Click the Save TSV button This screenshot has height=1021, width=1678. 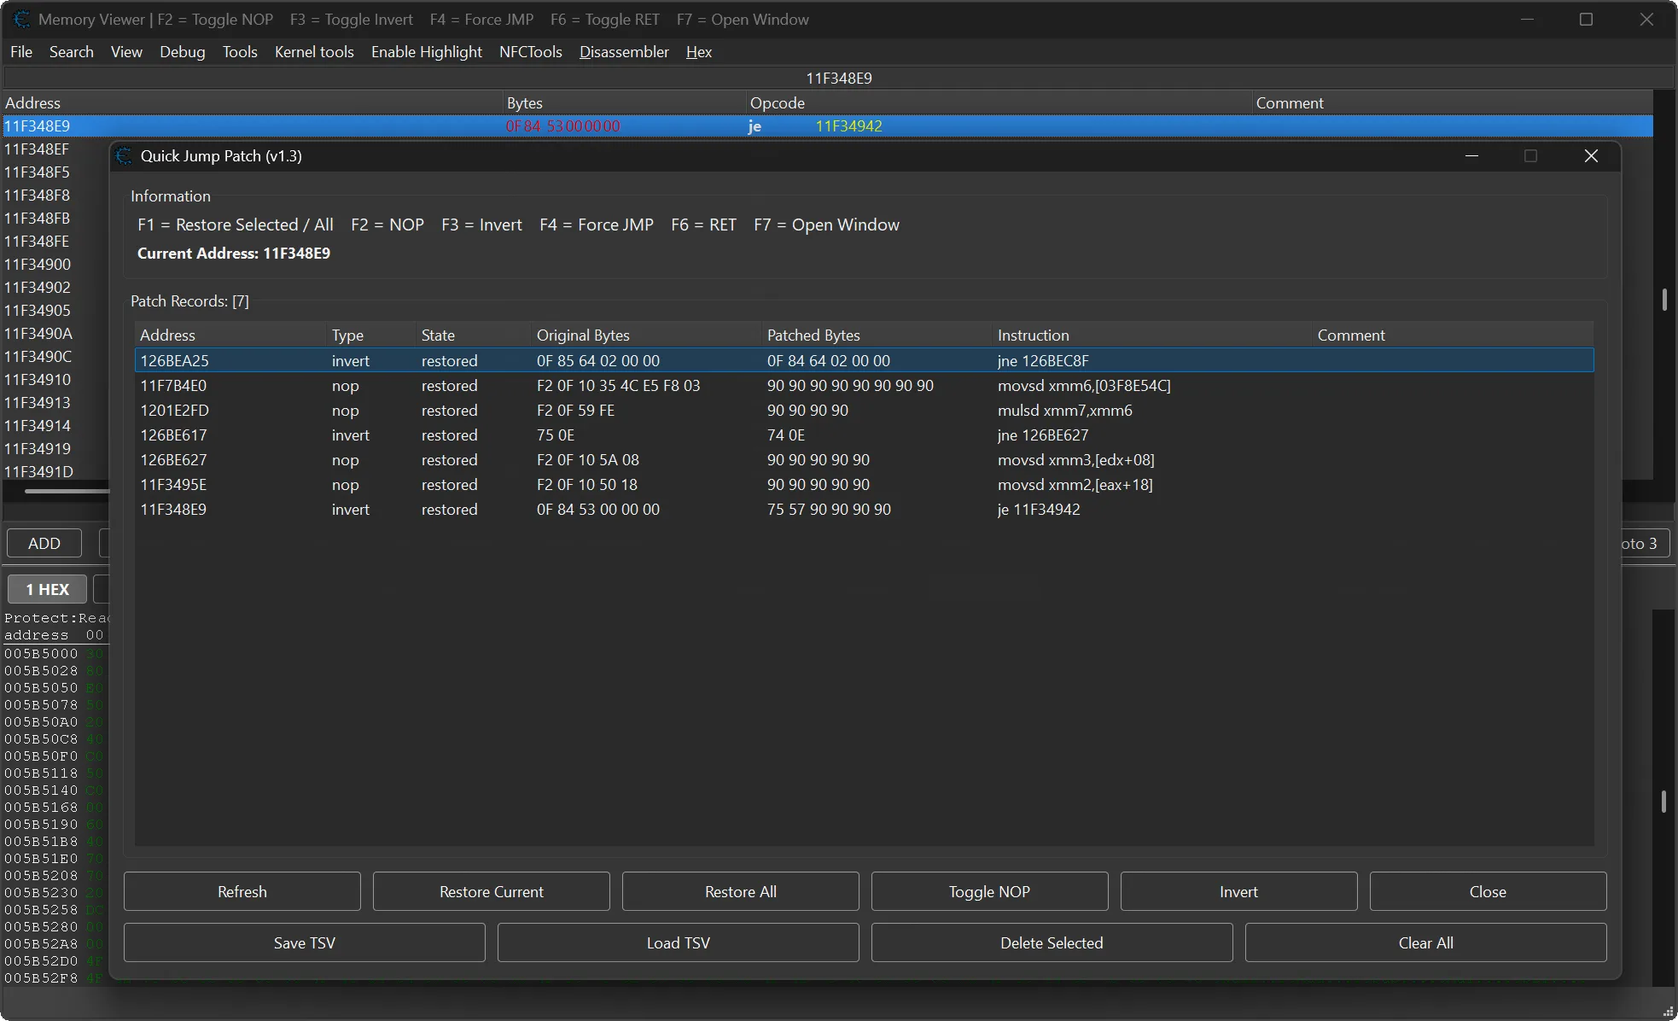pyautogui.click(x=305, y=942)
